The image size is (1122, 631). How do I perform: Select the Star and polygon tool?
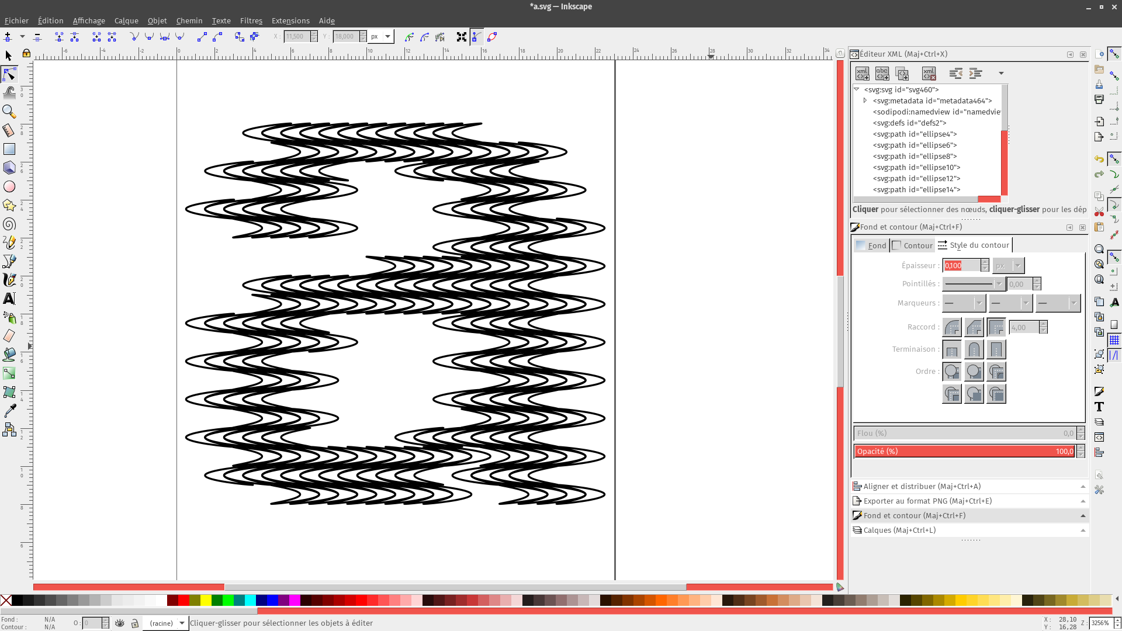[9, 205]
